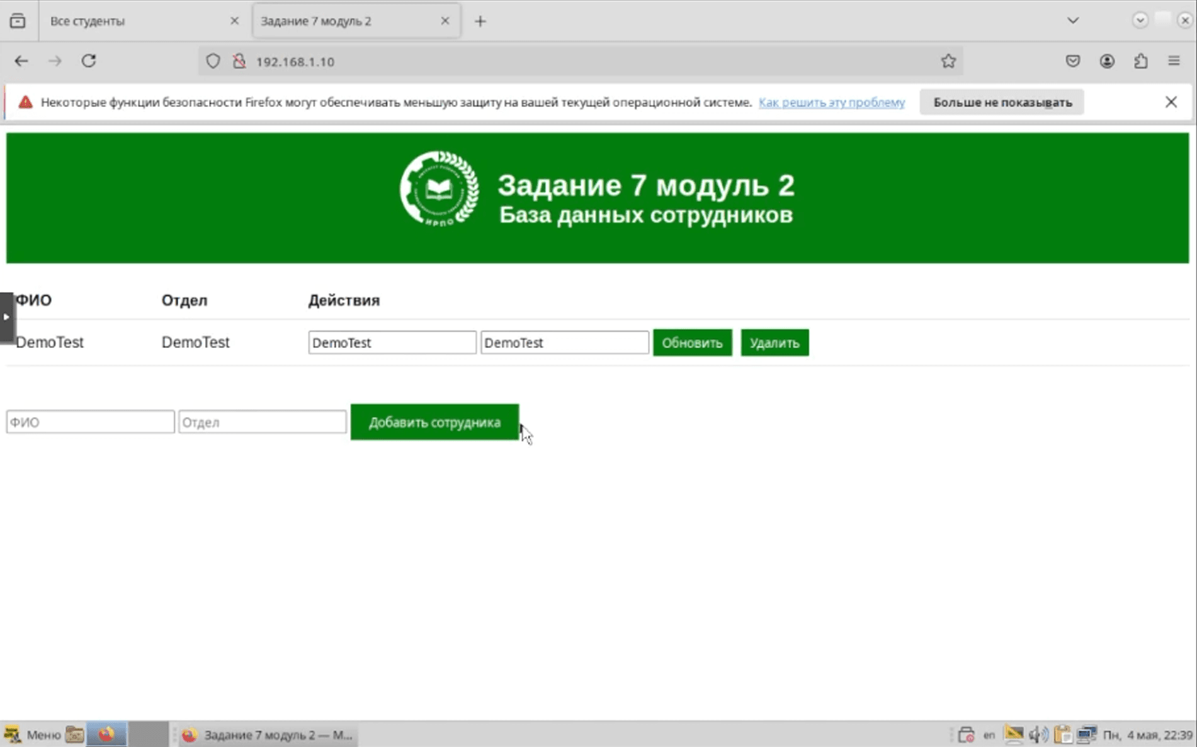1197x747 pixels.
Task: Click the Firefox launcher in the taskbar
Action: (106, 734)
